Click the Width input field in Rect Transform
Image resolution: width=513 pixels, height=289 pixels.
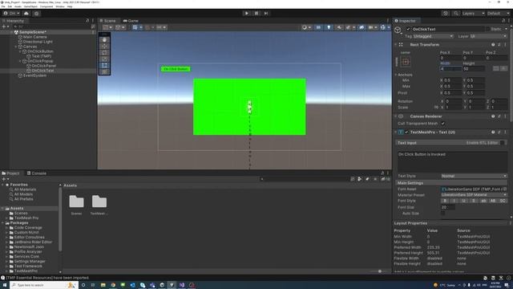(x=450, y=69)
